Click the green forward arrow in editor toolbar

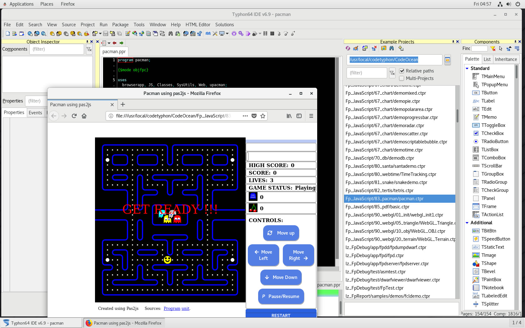click(x=121, y=43)
